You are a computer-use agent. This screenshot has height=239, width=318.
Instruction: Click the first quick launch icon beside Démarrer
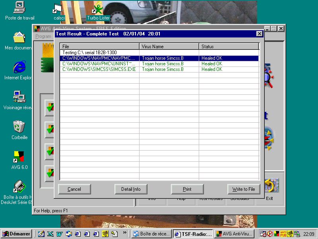[41, 234]
